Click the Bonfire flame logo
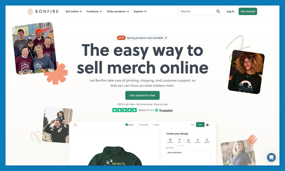 point(30,11)
